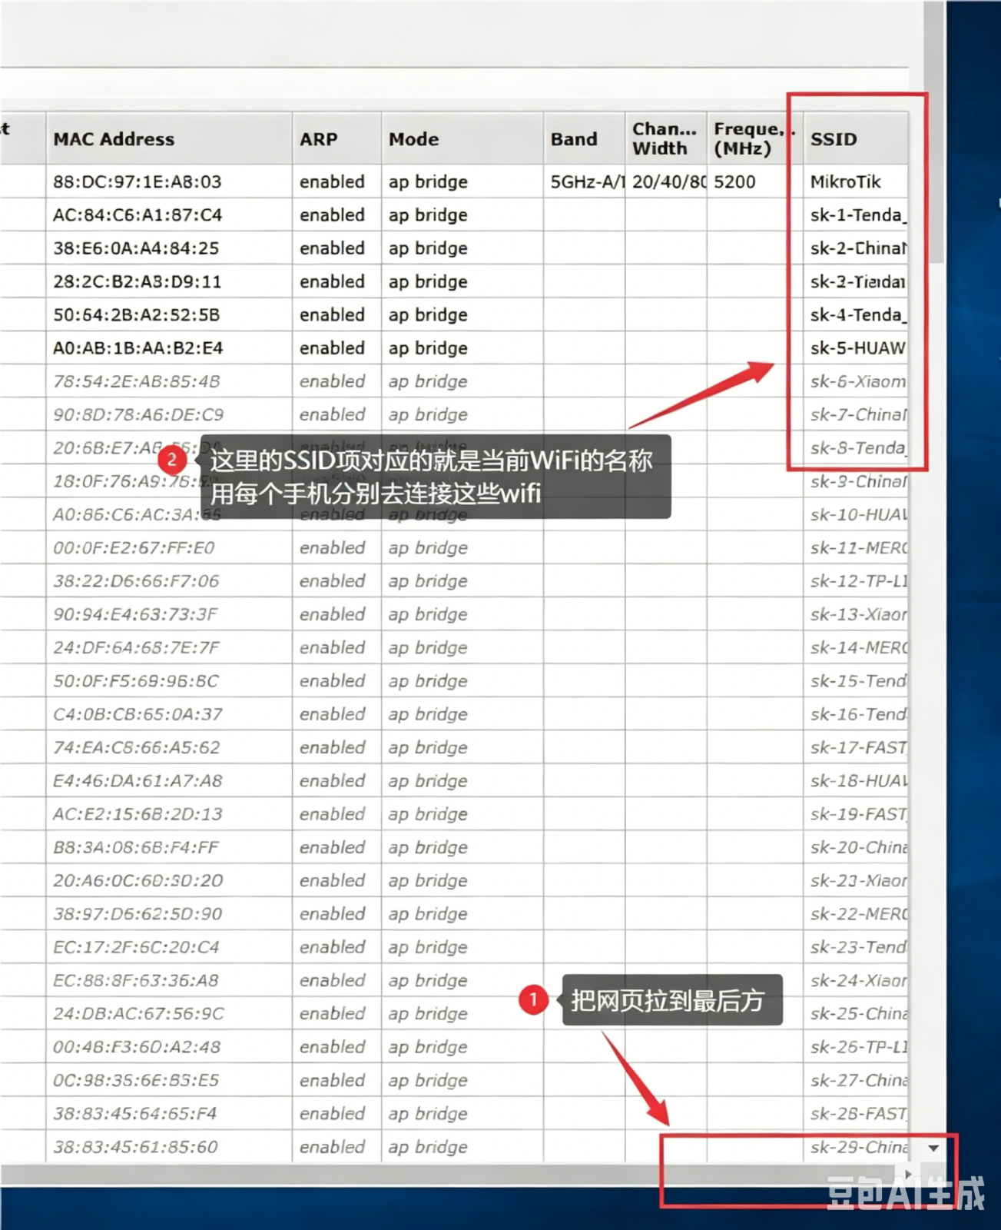Select MAC address 28:2C:B2:A3:D9:11

coord(138,281)
